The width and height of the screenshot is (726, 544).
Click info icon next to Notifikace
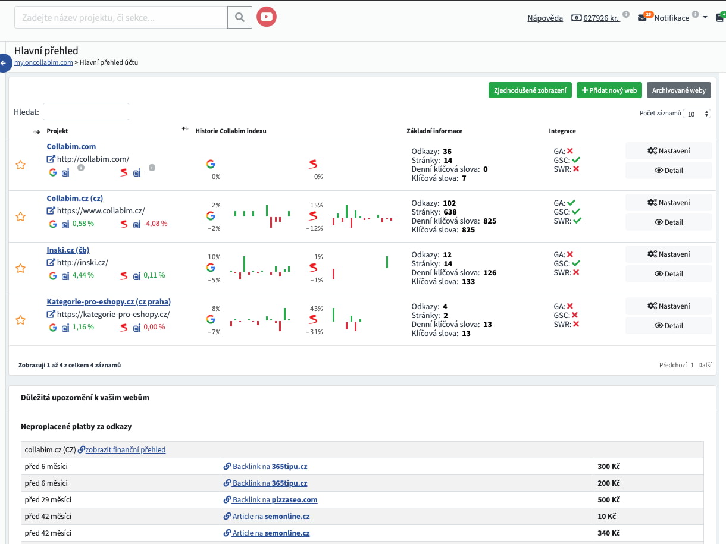[695, 14]
